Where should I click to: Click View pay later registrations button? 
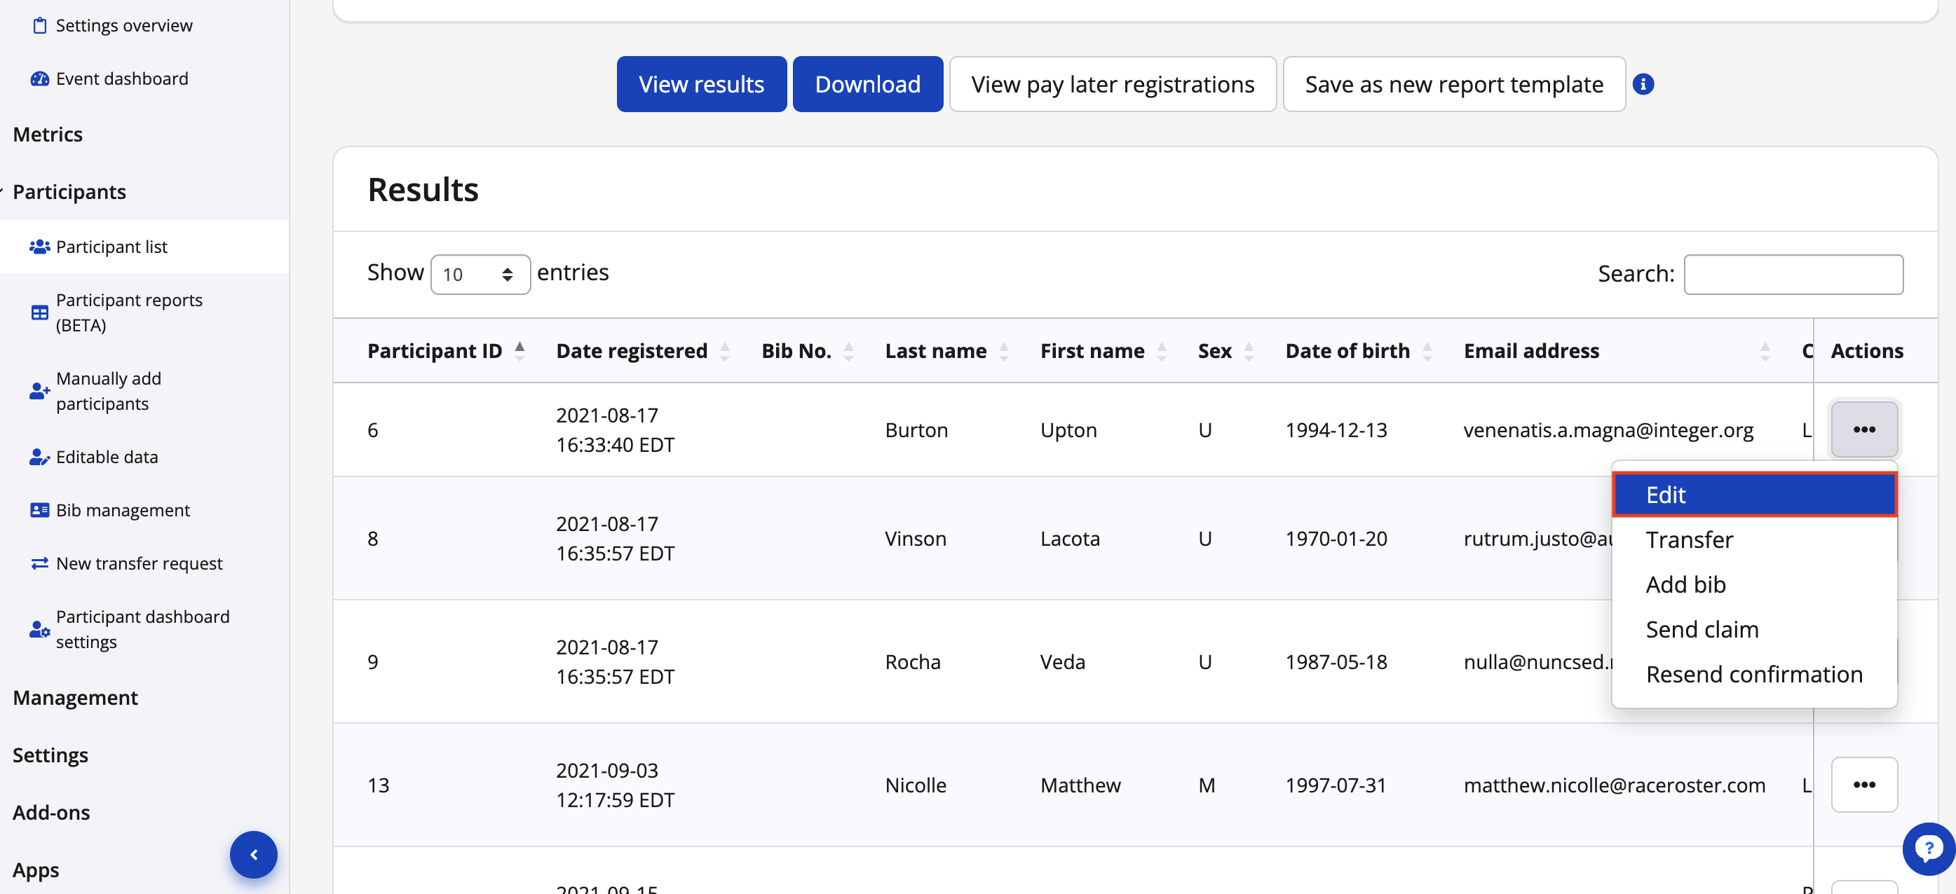(1112, 84)
